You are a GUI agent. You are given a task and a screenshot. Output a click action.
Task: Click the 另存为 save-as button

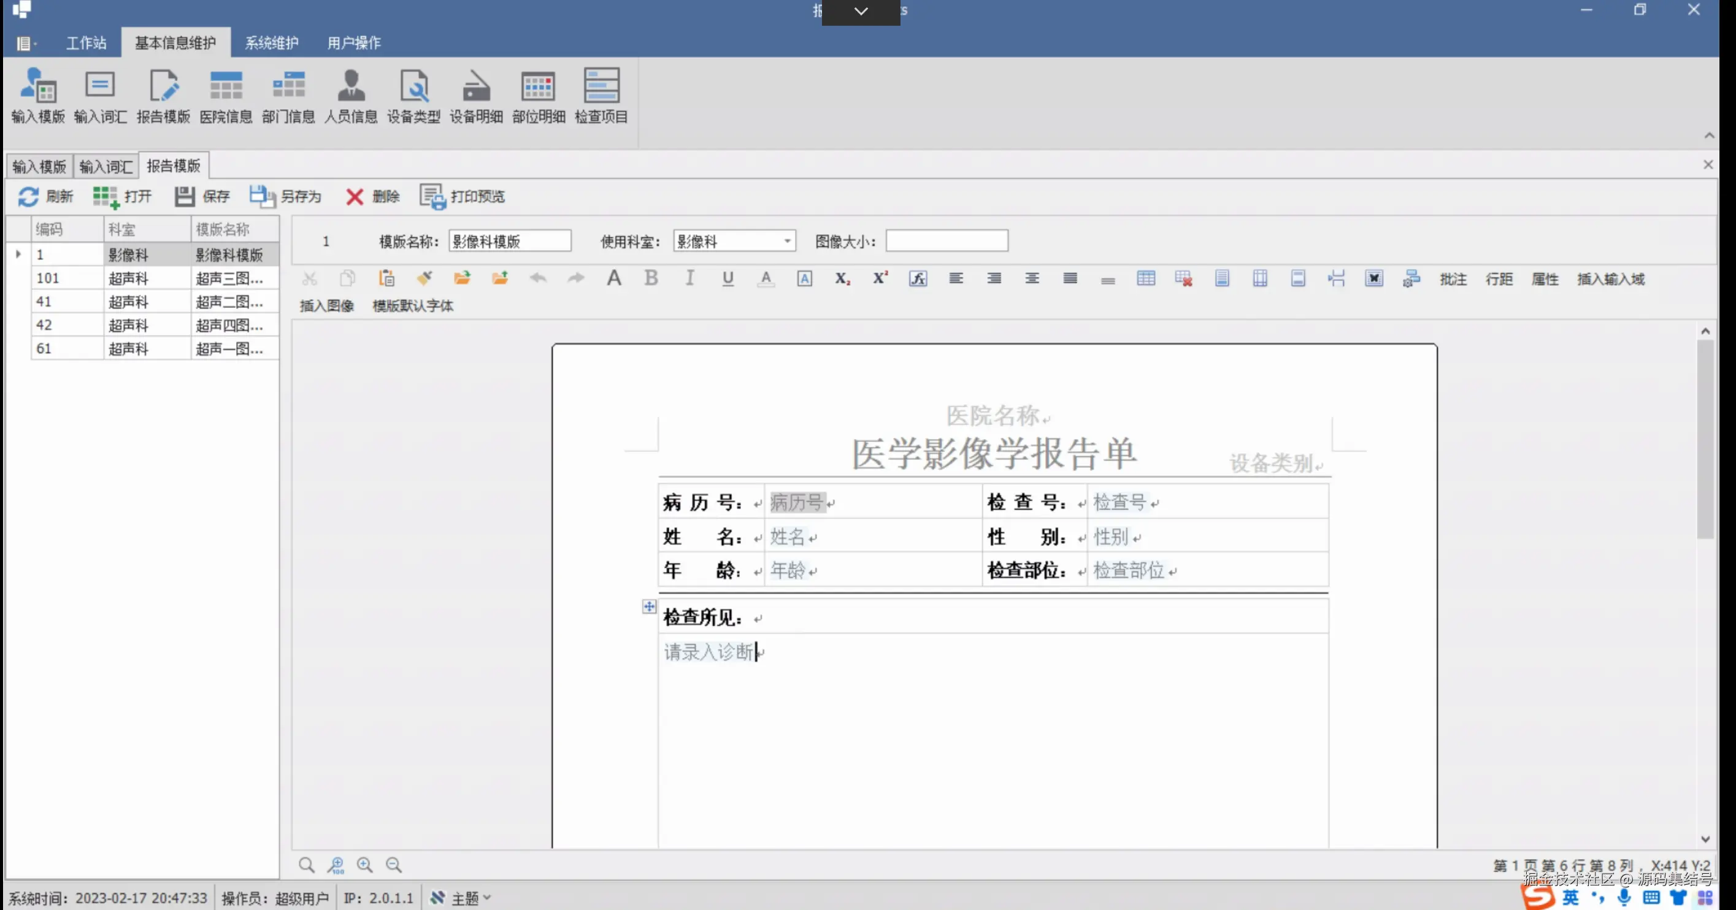[286, 196]
